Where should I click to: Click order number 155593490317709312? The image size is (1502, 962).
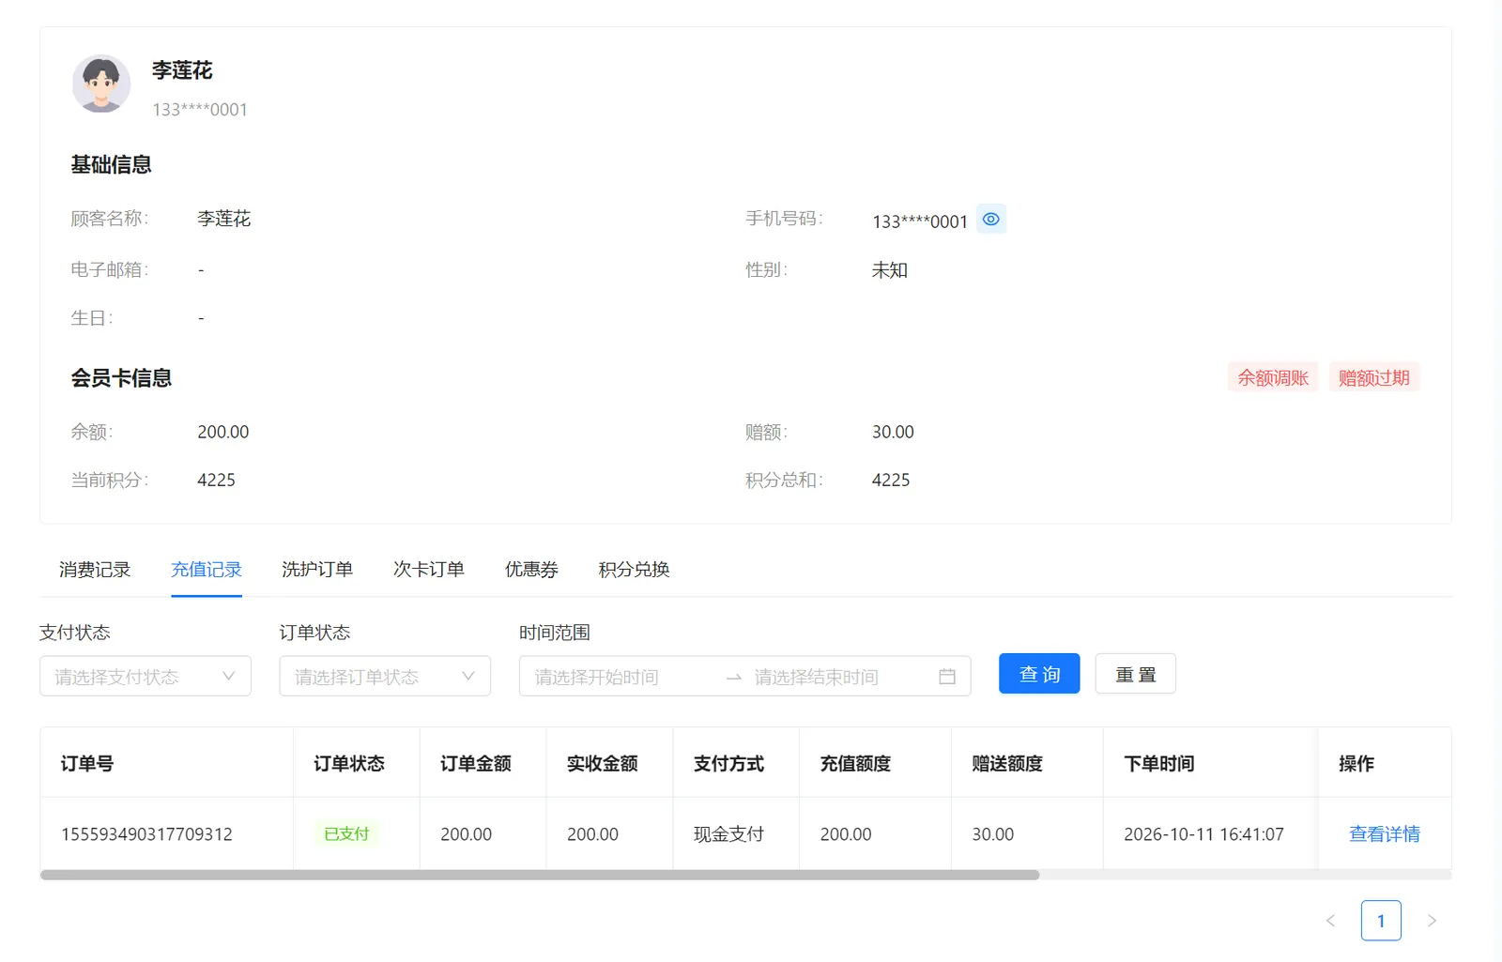(x=146, y=834)
